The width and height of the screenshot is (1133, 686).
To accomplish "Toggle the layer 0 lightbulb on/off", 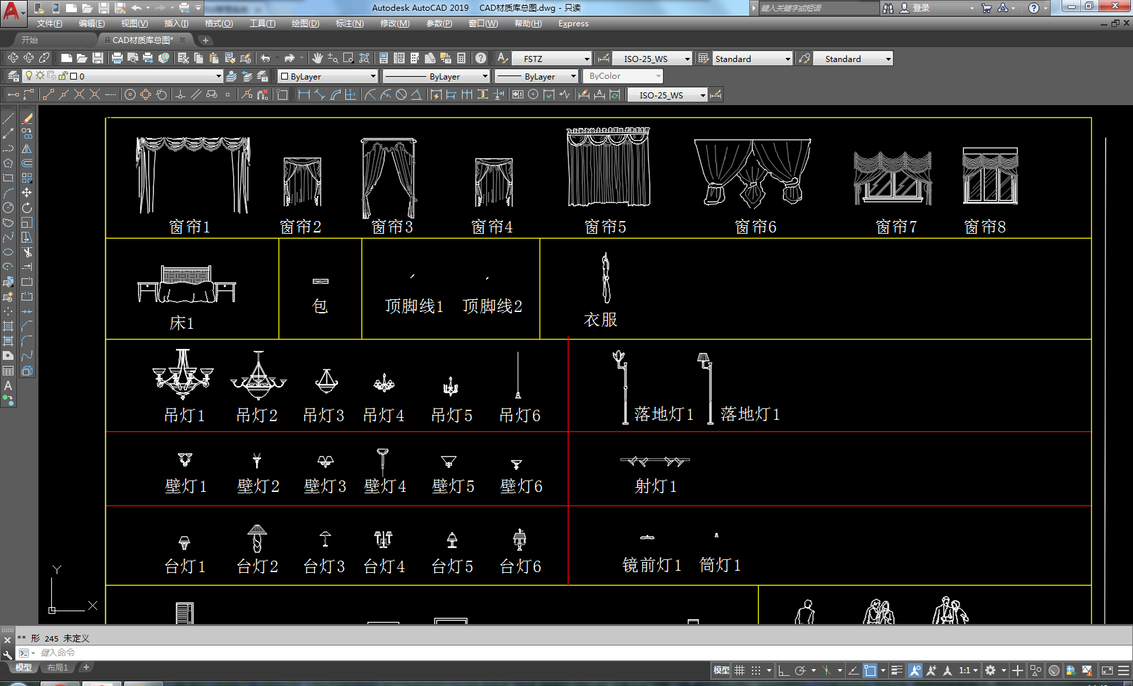I will [x=28, y=76].
